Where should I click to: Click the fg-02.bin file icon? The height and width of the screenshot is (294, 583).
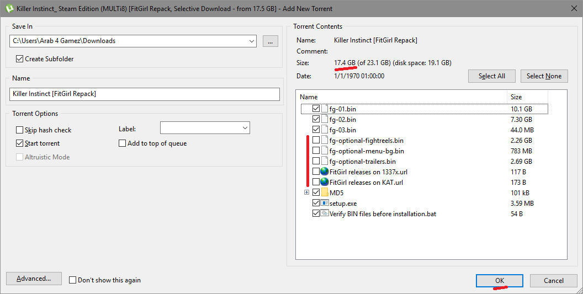pos(325,119)
